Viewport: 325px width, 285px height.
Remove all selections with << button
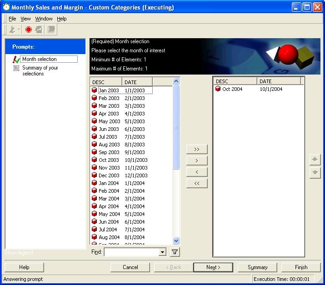coord(197,183)
